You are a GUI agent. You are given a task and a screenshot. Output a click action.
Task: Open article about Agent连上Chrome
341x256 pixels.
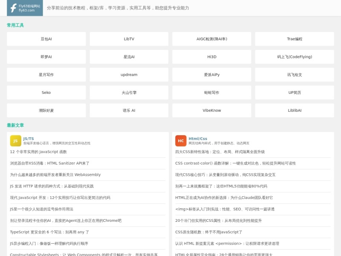(x=66, y=221)
